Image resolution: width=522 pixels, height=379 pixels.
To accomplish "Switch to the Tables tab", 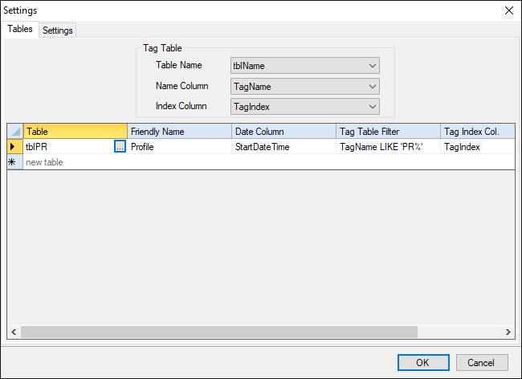I will [x=20, y=29].
